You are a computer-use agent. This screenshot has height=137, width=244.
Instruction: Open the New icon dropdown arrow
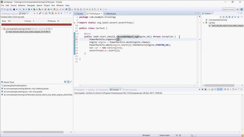tap(5, 9)
